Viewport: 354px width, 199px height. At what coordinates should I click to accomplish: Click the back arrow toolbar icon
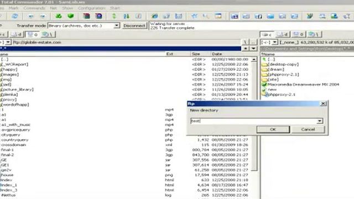click(x=31, y=16)
